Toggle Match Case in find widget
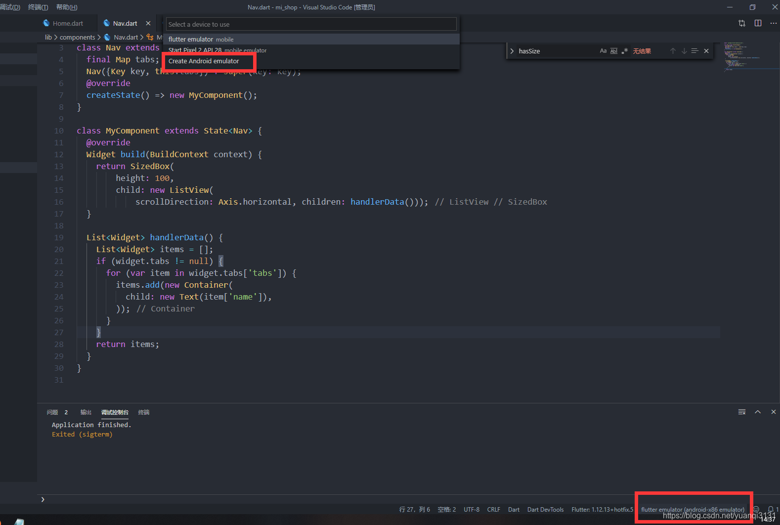The width and height of the screenshot is (780, 525). [x=603, y=51]
